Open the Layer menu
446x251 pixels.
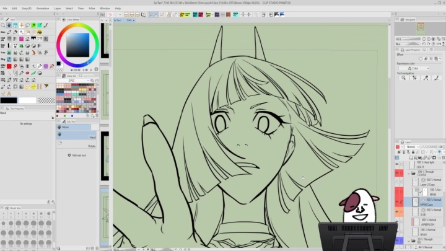[x=58, y=8]
